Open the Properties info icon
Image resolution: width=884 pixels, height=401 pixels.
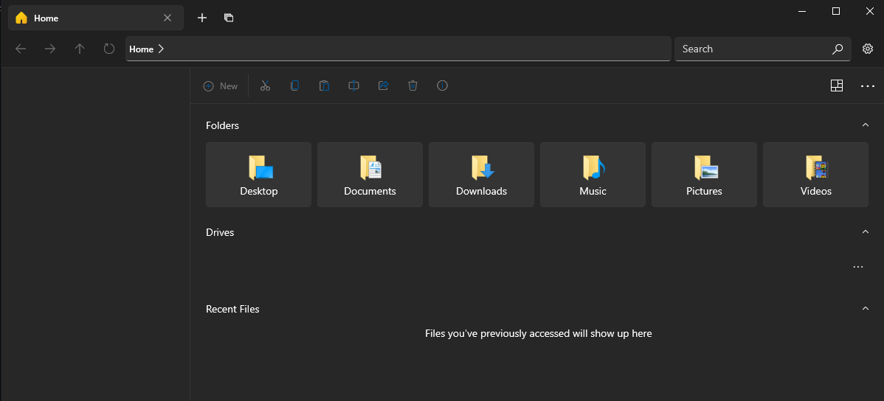[443, 86]
